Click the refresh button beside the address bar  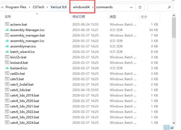[x=140, y=7]
